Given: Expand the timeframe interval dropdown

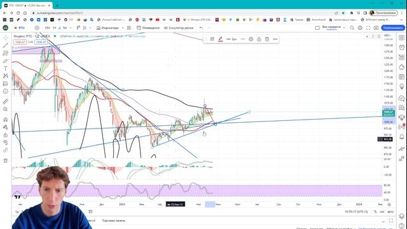Looking at the screenshot, I should (71, 28).
